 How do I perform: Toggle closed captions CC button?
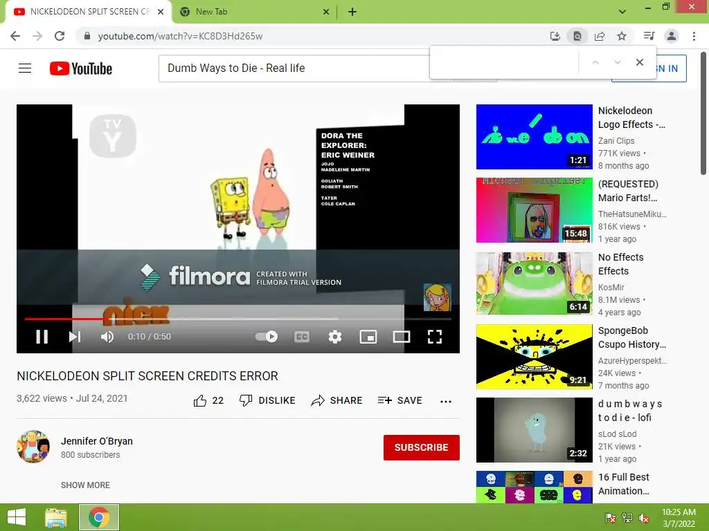[x=302, y=337]
